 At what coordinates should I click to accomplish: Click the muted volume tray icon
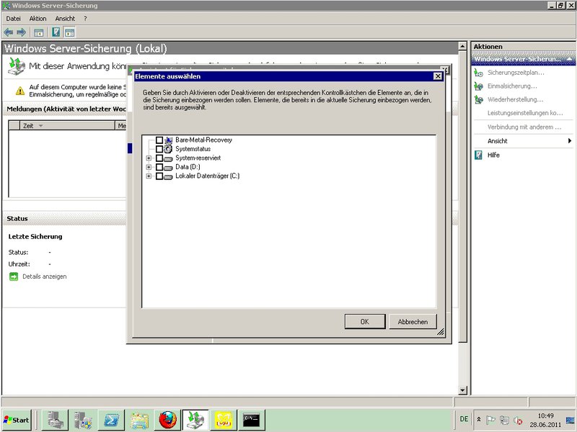(518, 420)
